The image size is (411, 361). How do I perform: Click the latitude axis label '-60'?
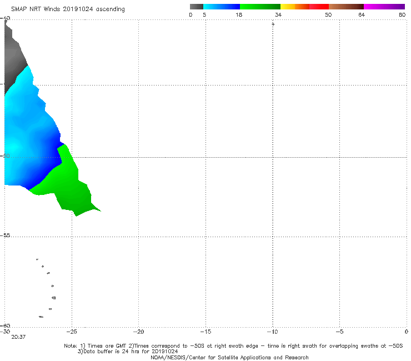[x=5, y=325]
